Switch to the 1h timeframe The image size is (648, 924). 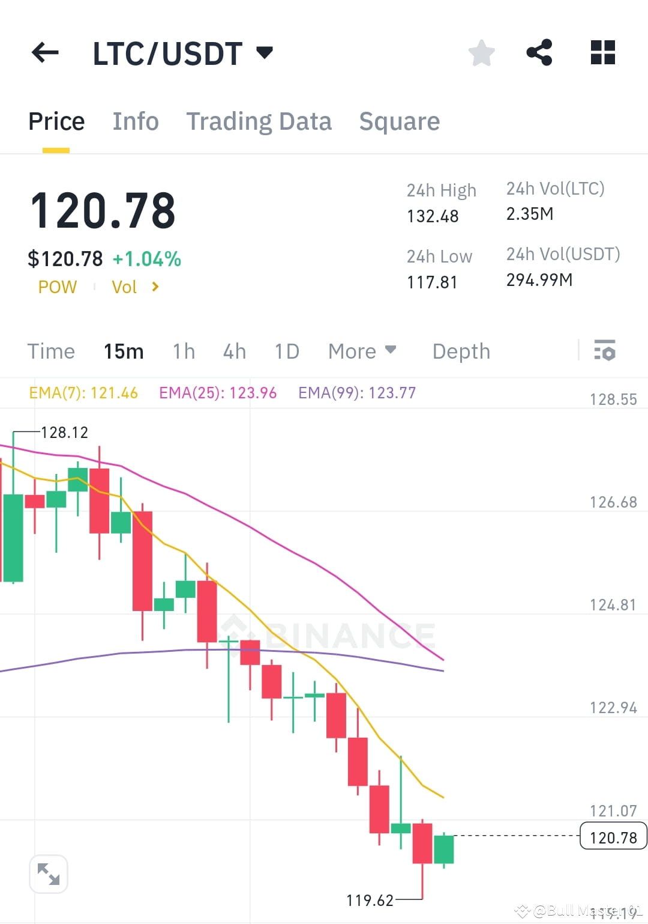[x=183, y=351]
